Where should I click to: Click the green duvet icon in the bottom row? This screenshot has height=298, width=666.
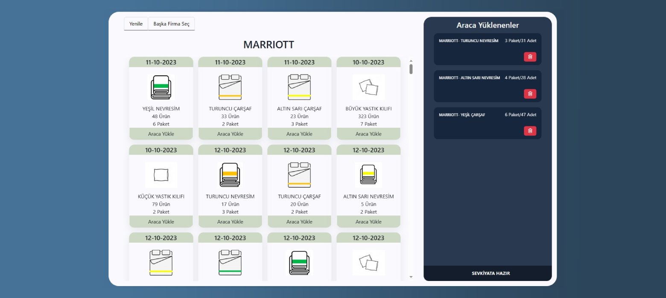299,263
